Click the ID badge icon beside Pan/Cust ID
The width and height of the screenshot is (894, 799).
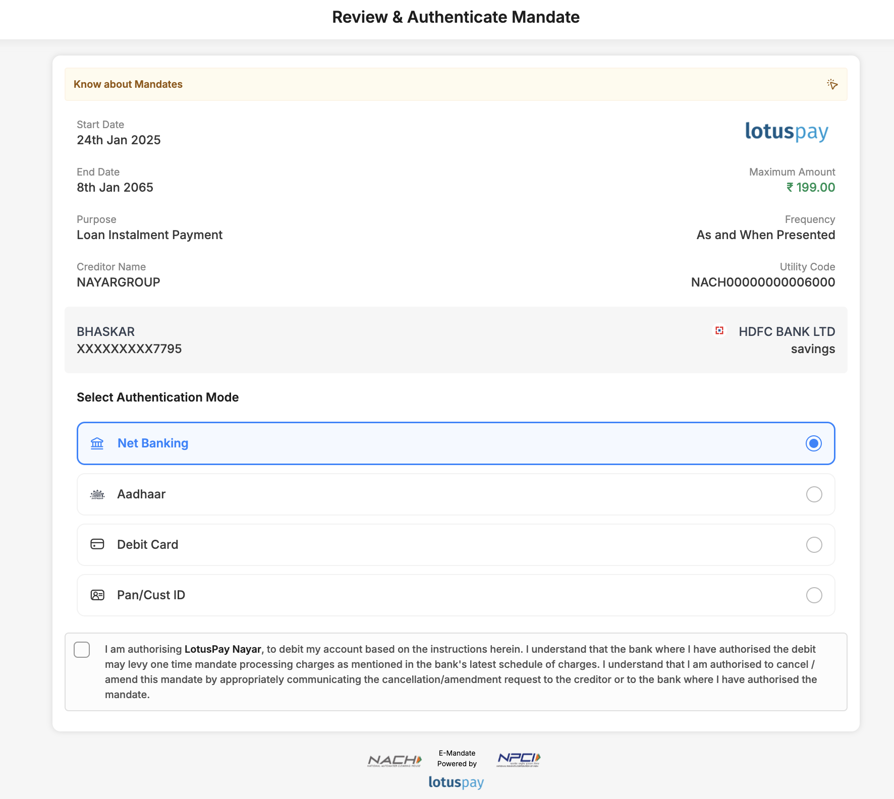click(x=96, y=595)
